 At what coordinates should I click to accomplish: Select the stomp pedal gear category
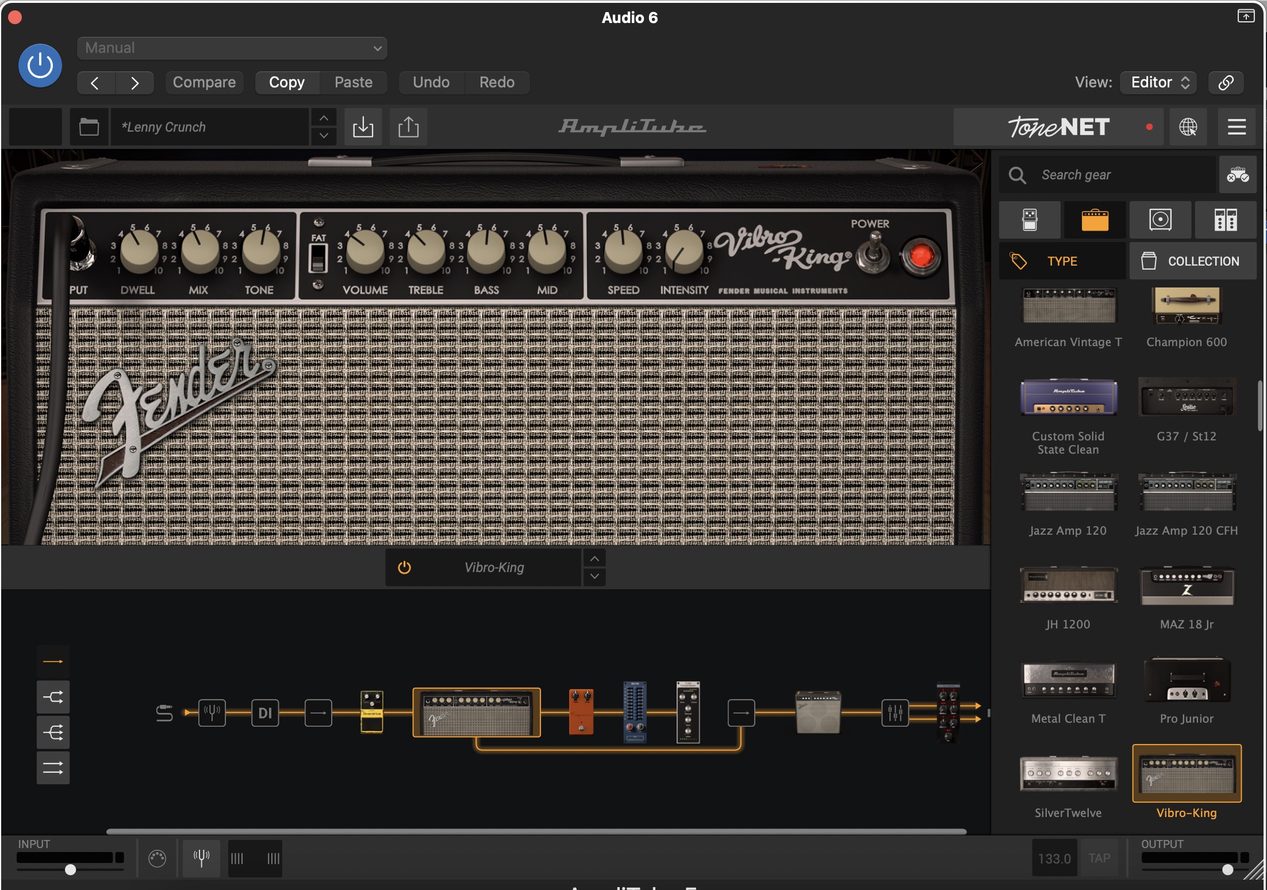[1030, 220]
